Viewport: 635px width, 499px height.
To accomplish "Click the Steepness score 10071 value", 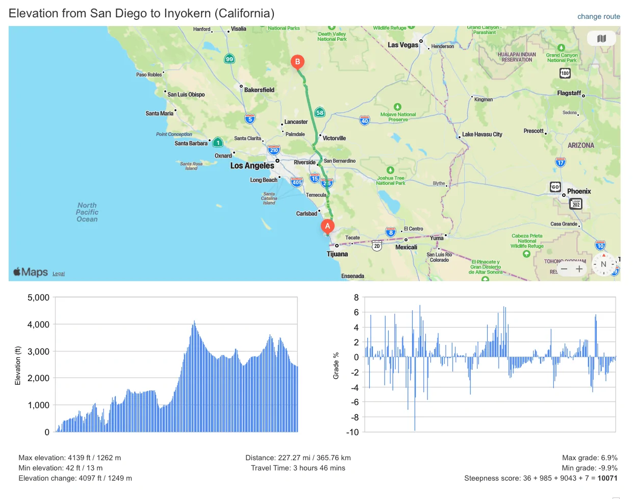I will [x=607, y=478].
